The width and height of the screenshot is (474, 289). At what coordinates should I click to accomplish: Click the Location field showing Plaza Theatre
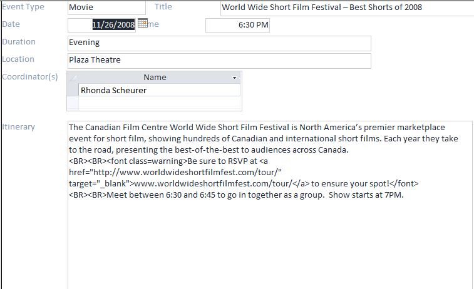219,60
